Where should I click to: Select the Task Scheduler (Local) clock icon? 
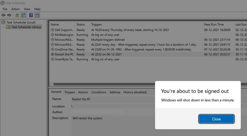(3, 22)
